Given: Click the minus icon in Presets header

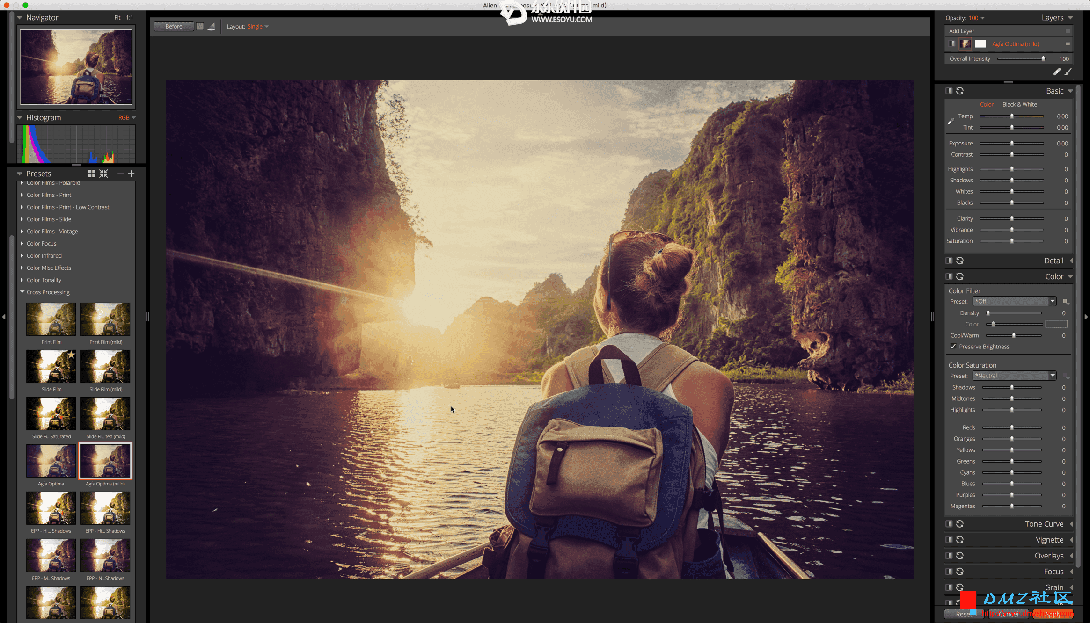Looking at the screenshot, I should (x=120, y=174).
